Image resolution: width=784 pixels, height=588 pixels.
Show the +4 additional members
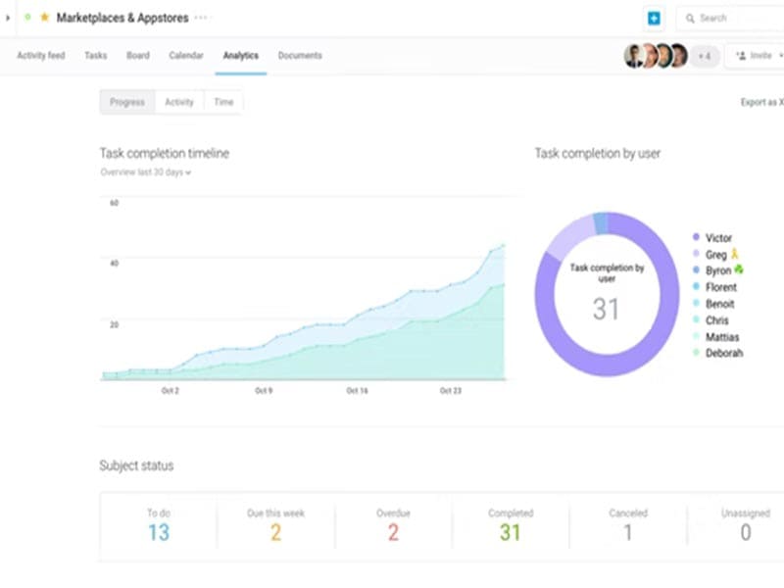coord(704,56)
